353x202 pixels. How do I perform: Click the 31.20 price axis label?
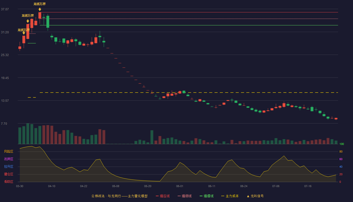point(5,32)
